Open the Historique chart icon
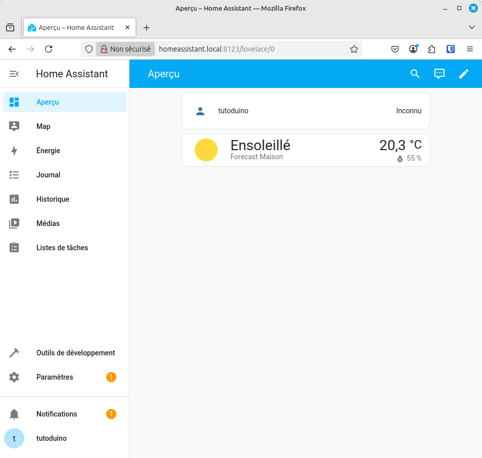Screen dimensions: 482x458 [x=14, y=199]
